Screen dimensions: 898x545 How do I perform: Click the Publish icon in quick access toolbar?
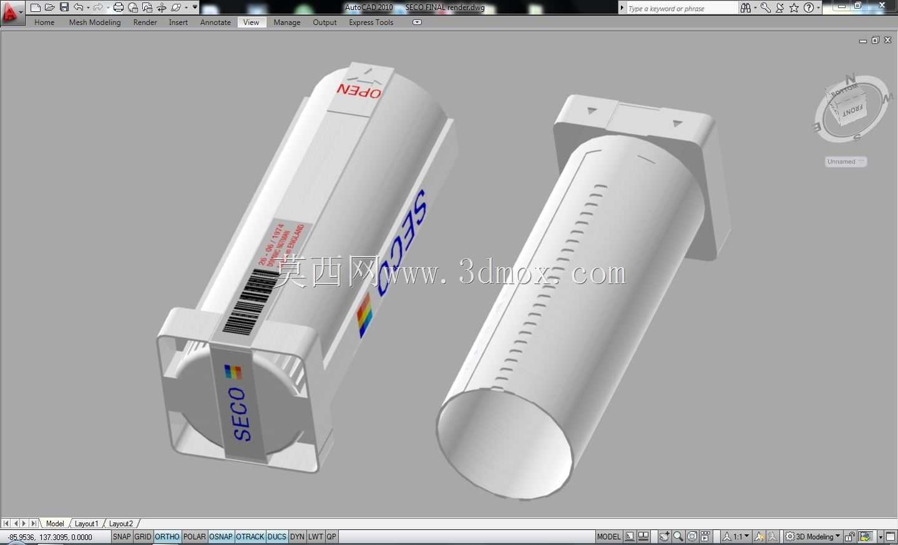[x=147, y=7]
